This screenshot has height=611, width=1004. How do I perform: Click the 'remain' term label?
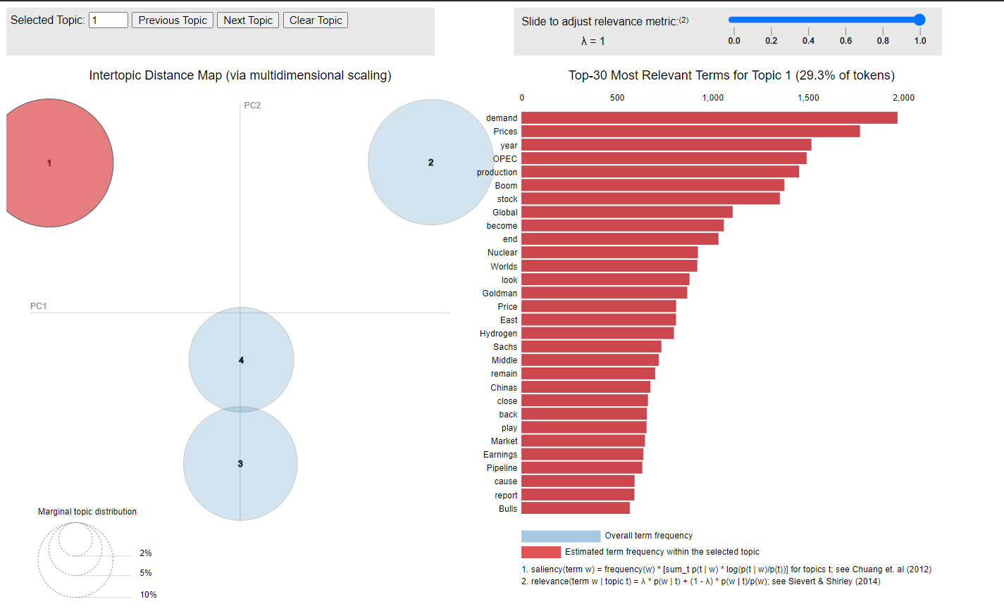504,374
